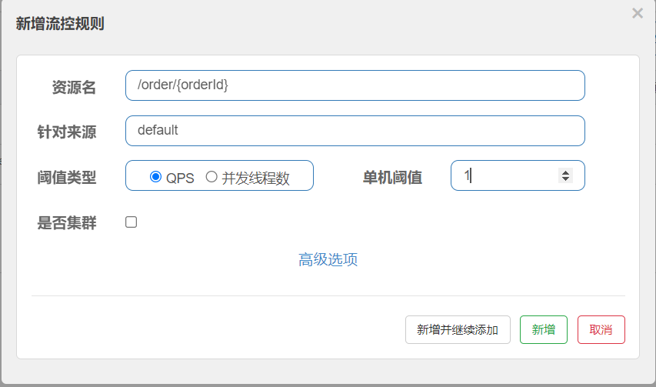
Task: Click the 资源名 input field
Action: 355,85
